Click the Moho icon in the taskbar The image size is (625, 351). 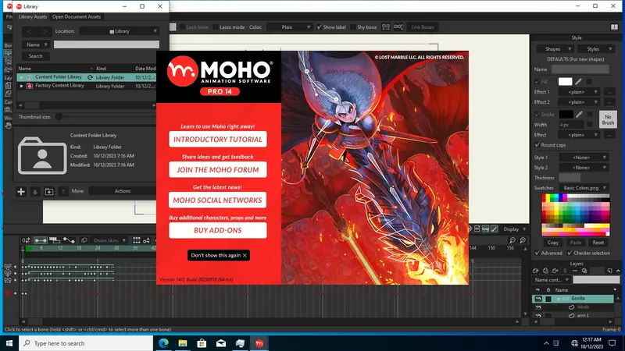coord(259,343)
